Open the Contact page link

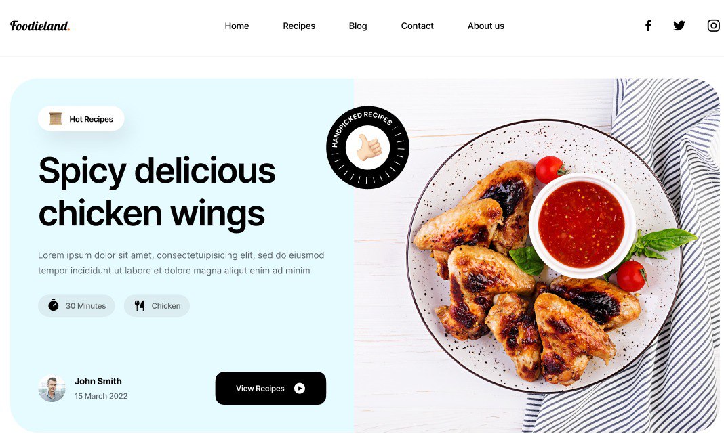coord(417,26)
